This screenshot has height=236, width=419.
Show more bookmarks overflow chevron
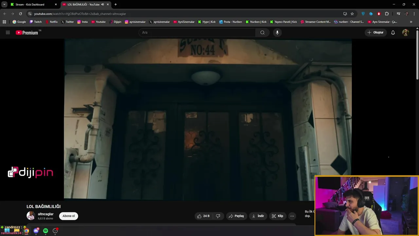click(411, 22)
